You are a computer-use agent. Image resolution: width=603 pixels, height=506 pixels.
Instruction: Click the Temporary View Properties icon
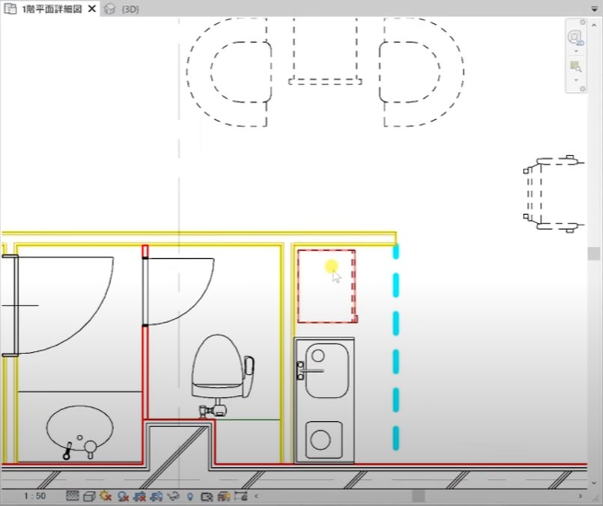(207, 496)
